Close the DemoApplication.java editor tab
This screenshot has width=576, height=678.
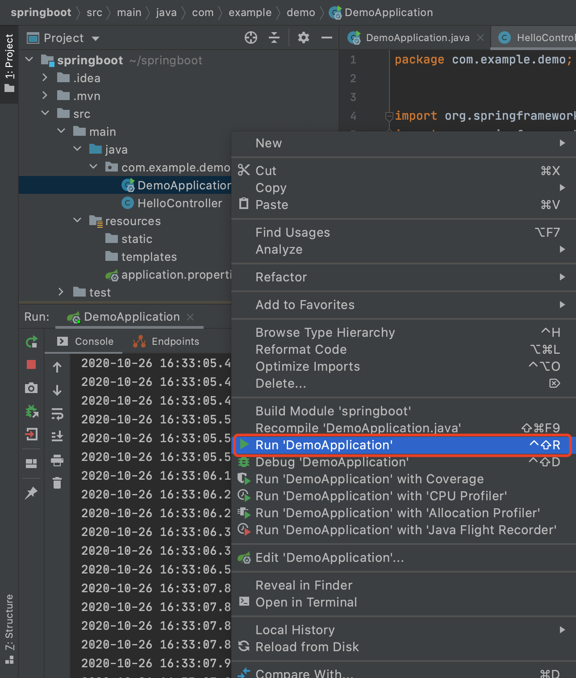[480, 38]
